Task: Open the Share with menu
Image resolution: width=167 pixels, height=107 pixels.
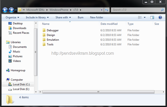Action: [63, 17]
